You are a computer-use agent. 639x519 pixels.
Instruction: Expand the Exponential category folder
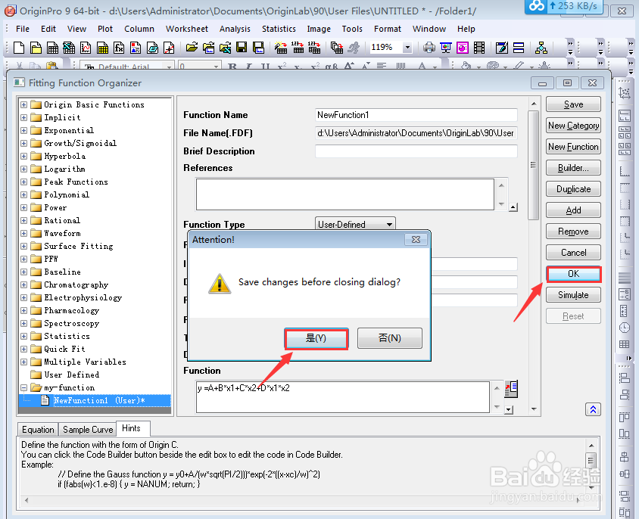tap(23, 130)
